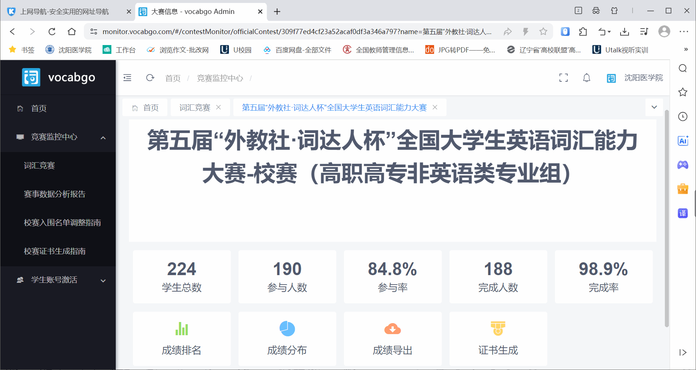This screenshot has width=696, height=370.
Task: Click the page refresh icon beside breadcrumb
Action: [150, 78]
